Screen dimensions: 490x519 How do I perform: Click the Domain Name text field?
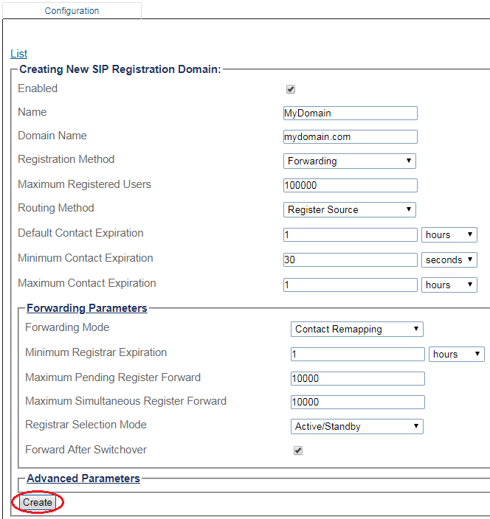pyautogui.click(x=351, y=137)
